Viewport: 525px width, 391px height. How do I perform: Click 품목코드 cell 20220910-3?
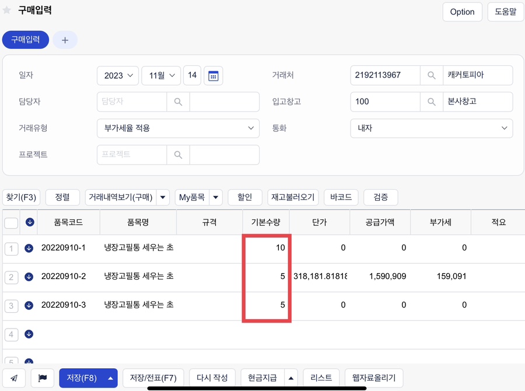click(x=68, y=305)
